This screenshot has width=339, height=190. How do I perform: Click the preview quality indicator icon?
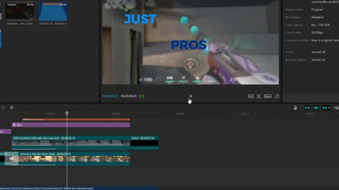coord(142,96)
